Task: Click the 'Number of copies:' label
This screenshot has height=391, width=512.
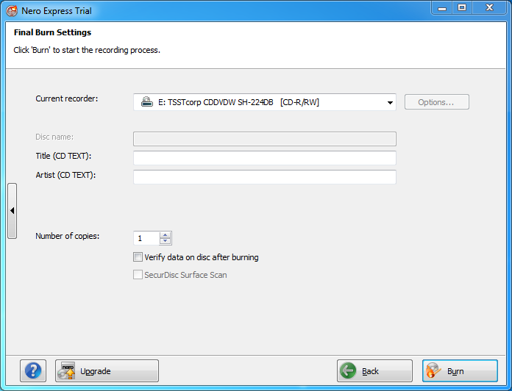Action: point(67,236)
